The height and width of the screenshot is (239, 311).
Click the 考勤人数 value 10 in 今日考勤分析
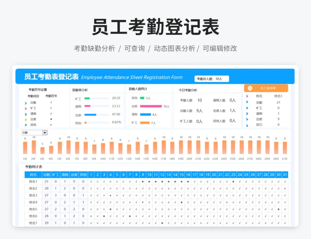coord(199,100)
